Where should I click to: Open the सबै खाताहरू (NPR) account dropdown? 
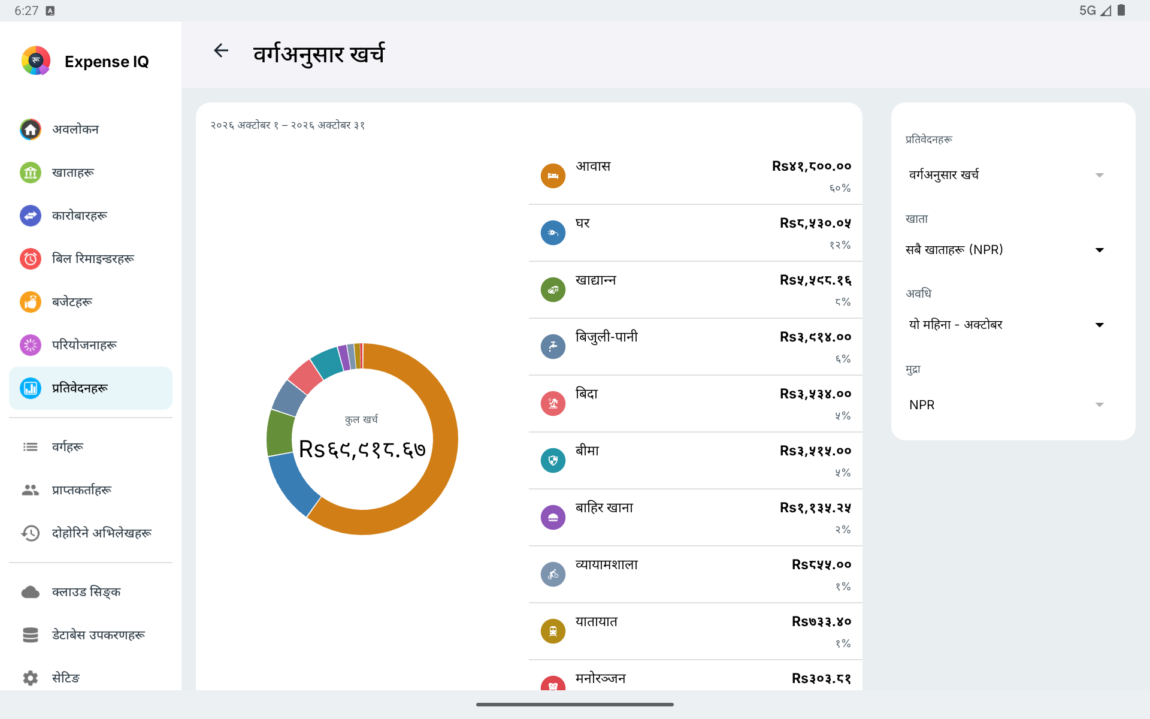tap(1006, 250)
